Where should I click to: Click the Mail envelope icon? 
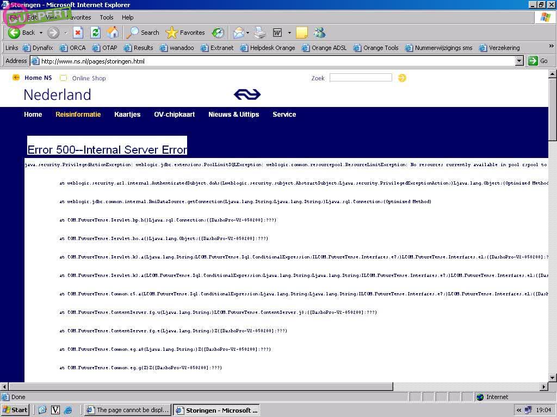coord(239,33)
